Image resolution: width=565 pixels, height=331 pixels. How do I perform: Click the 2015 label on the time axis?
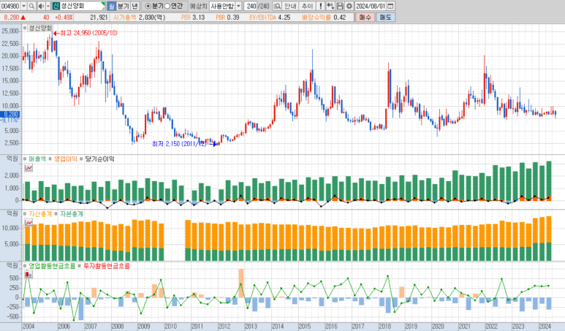point(305,327)
